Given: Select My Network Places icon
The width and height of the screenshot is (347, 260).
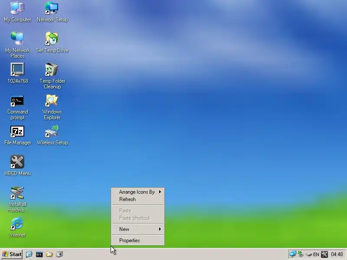Looking at the screenshot, I should pyautogui.click(x=17, y=45).
